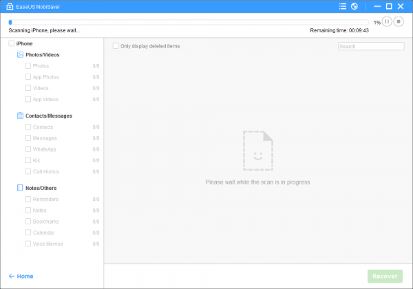
Task: Click the EaseUS MobiSaver title text
Action: pos(38,7)
